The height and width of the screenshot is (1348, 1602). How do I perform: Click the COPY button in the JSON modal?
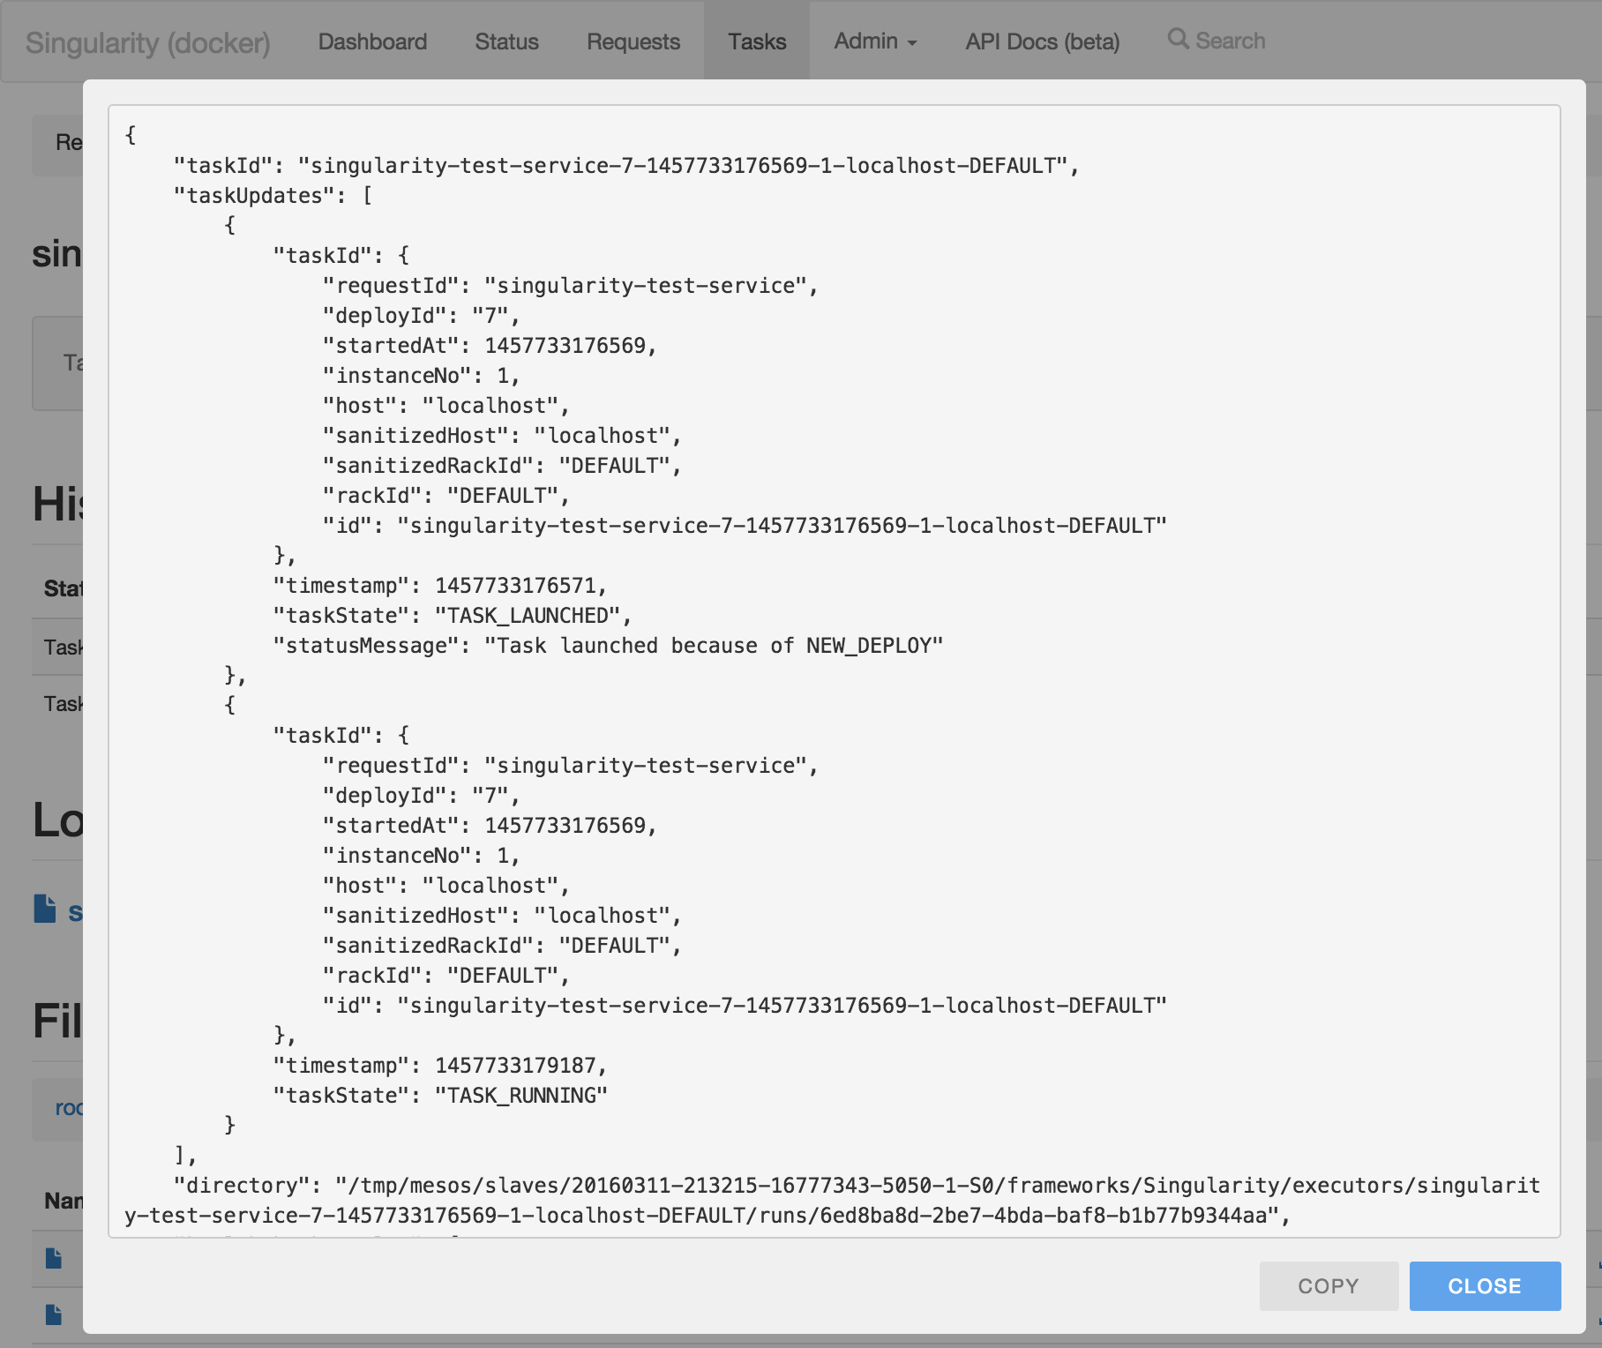click(x=1329, y=1285)
